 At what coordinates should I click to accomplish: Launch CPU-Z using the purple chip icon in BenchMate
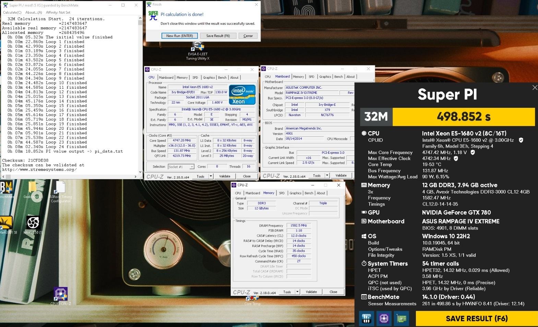[x=384, y=319]
